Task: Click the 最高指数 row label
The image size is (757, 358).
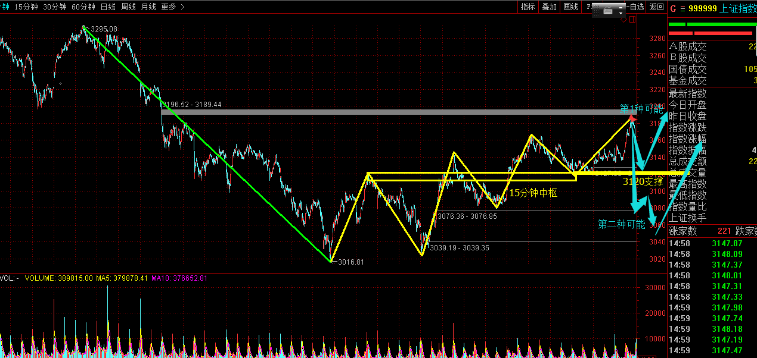Action: coord(688,184)
